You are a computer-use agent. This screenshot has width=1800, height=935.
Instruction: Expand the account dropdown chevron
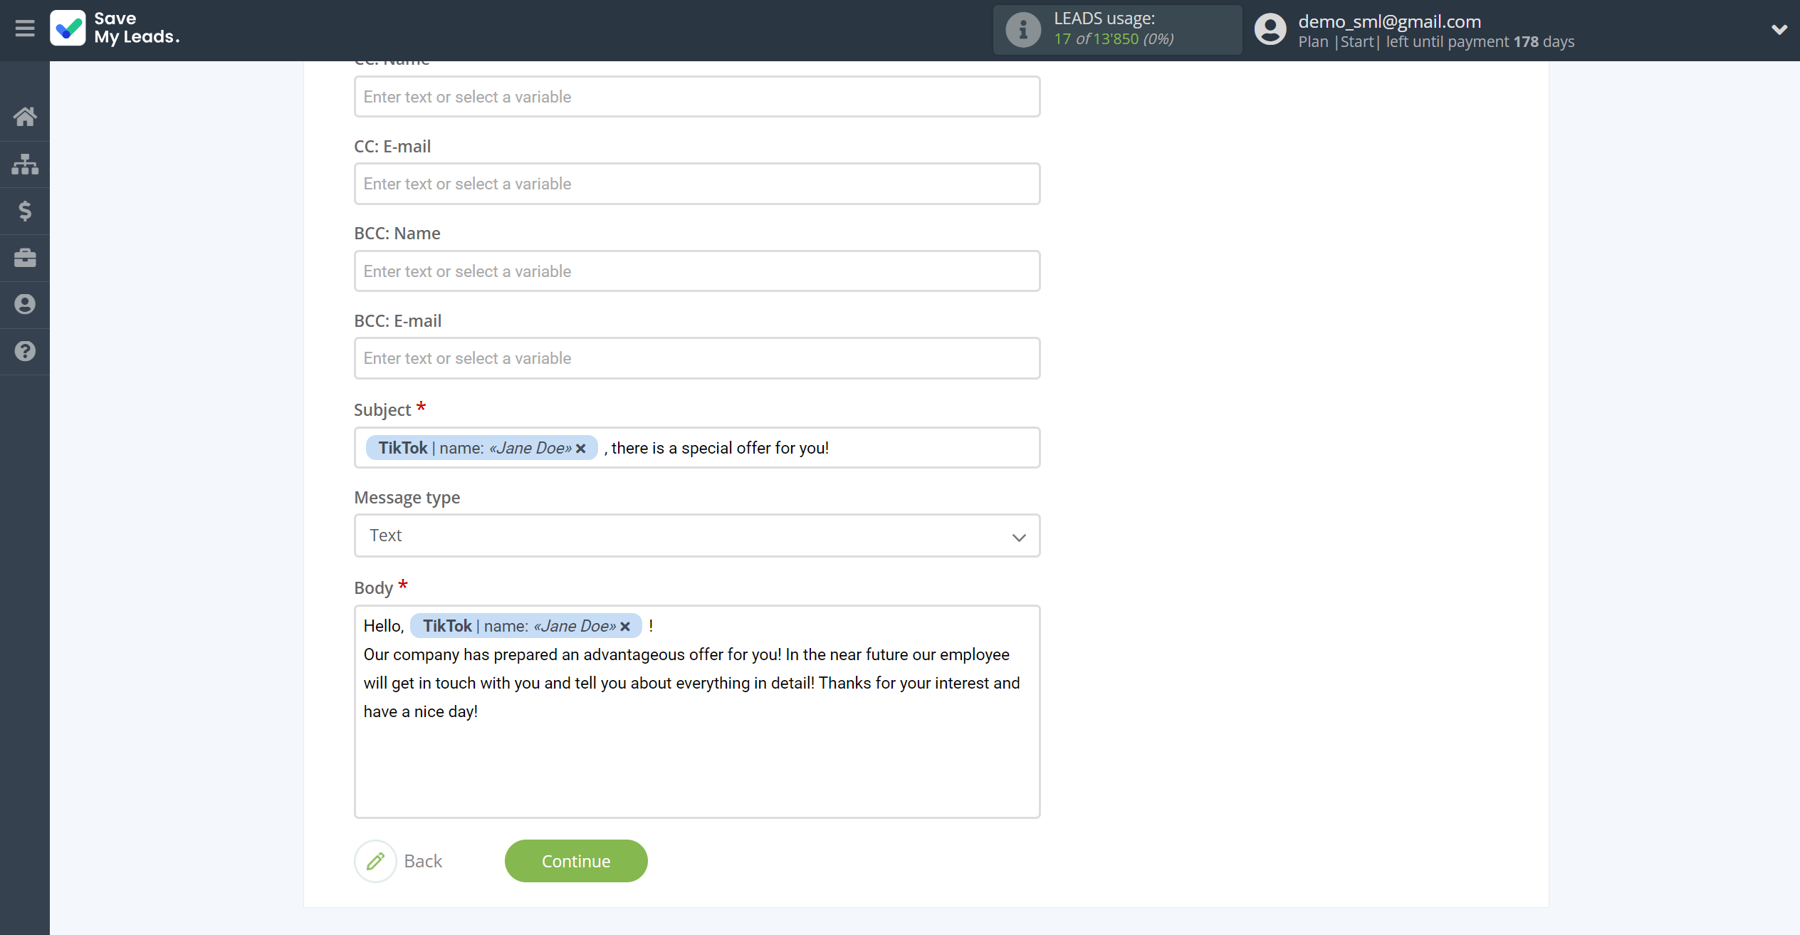coord(1779,29)
